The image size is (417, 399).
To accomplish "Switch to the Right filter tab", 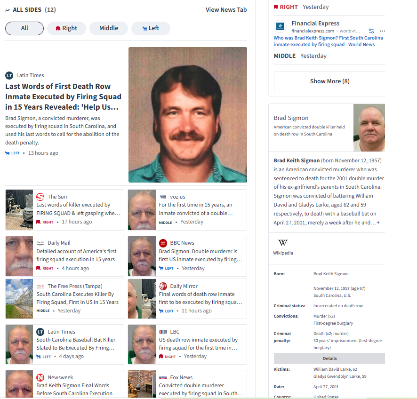I will coord(66,28).
